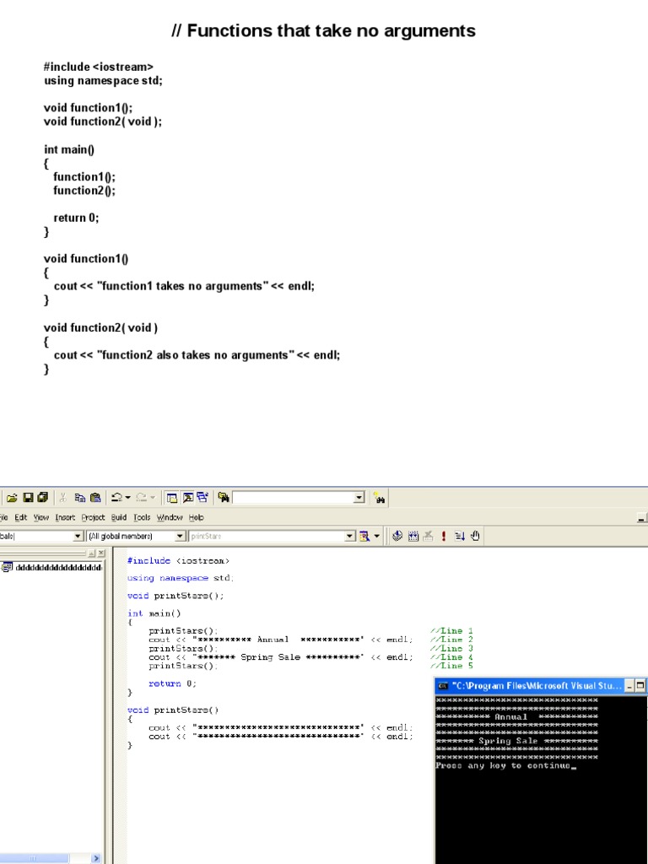Open the Build menu

(119, 517)
